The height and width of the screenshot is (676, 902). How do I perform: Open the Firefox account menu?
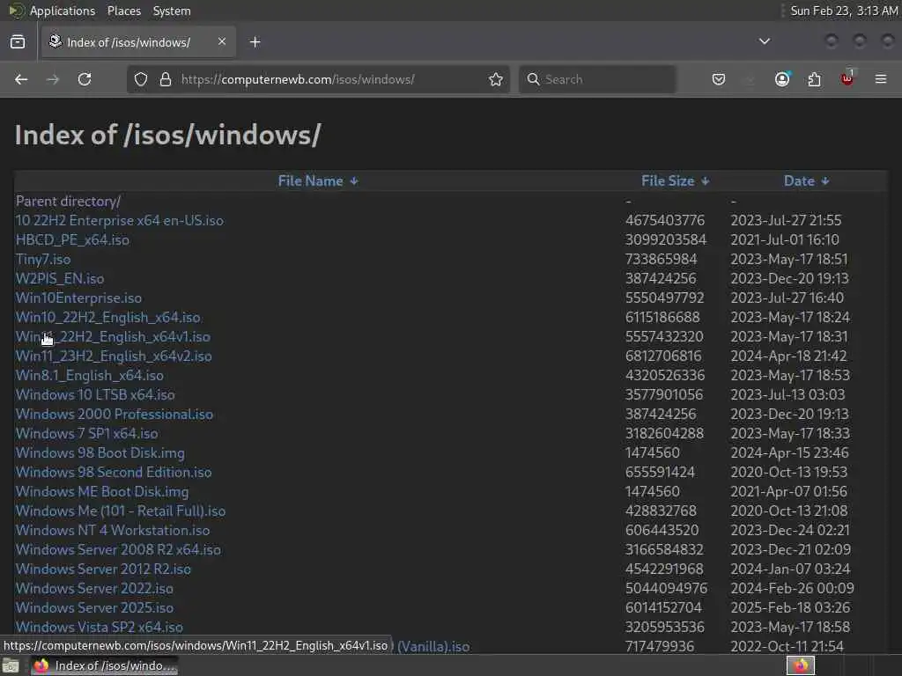pyautogui.click(x=782, y=79)
